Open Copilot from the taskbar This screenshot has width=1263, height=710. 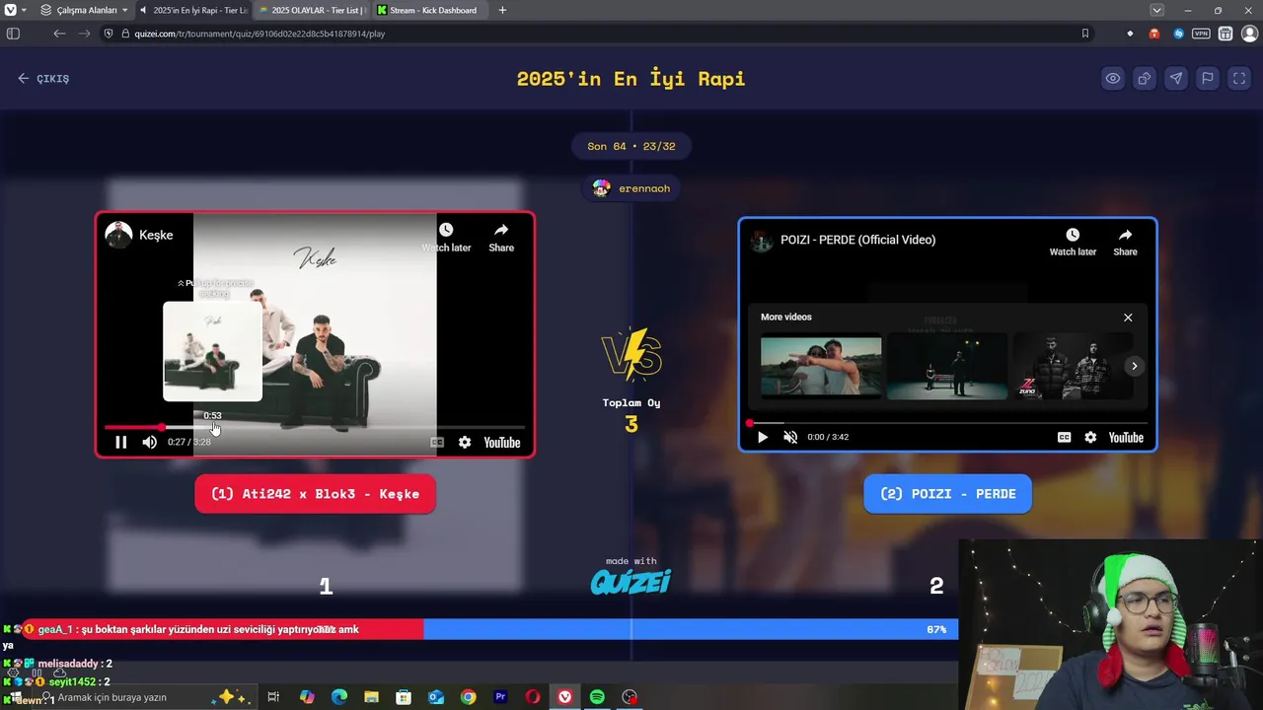click(307, 697)
